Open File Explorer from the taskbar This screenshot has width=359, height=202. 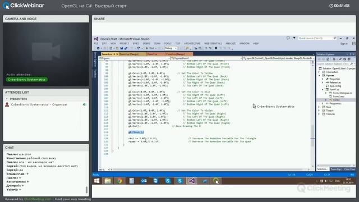[x=108, y=181]
